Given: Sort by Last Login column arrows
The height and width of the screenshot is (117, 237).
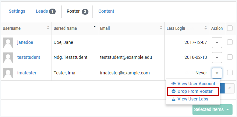Looking at the screenshot, I should [x=206, y=28].
